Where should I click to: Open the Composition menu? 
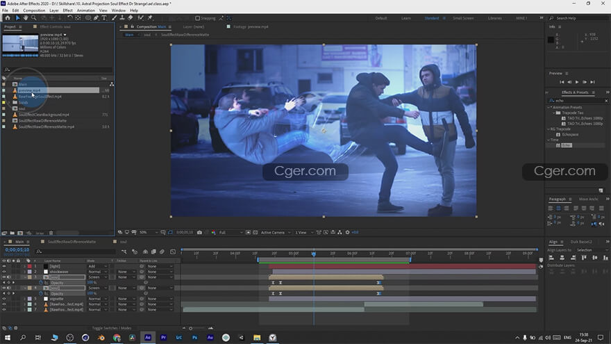34,10
